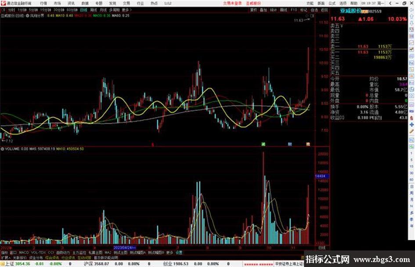Click the 叠加 toolbar button
Image resolution: width=415 pixels, height=267 pixels.
263,10
